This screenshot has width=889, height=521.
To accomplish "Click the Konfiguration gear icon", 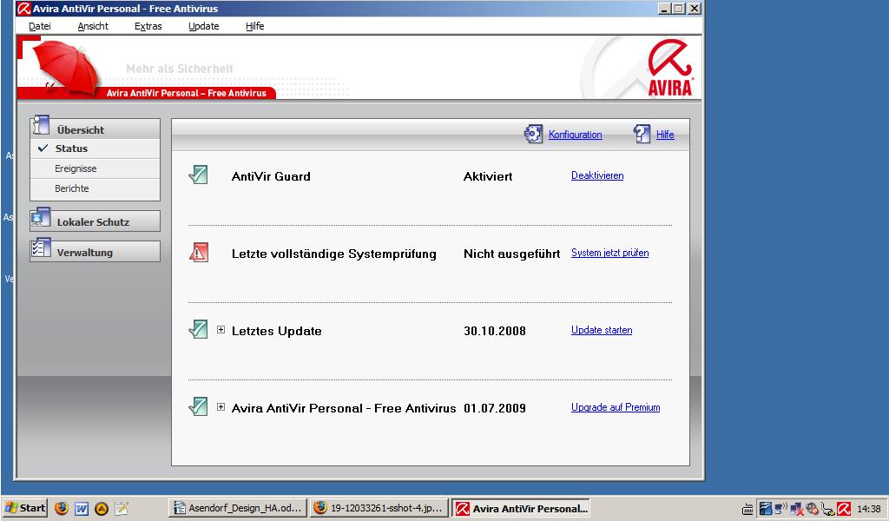I will [533, 135].
